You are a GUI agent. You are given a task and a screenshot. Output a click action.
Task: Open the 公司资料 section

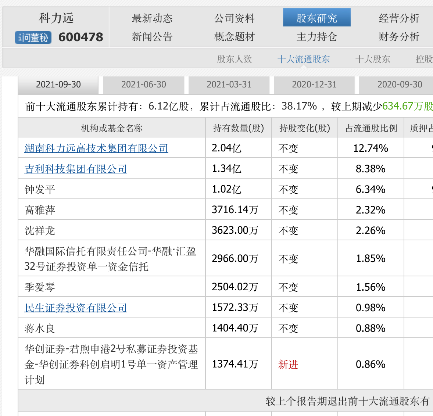pyautogui.click(x=235, y=18)
